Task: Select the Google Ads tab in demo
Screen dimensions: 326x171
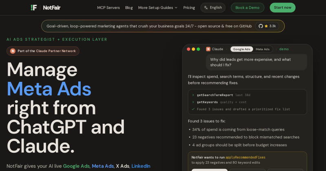Action: click(242, 49)
